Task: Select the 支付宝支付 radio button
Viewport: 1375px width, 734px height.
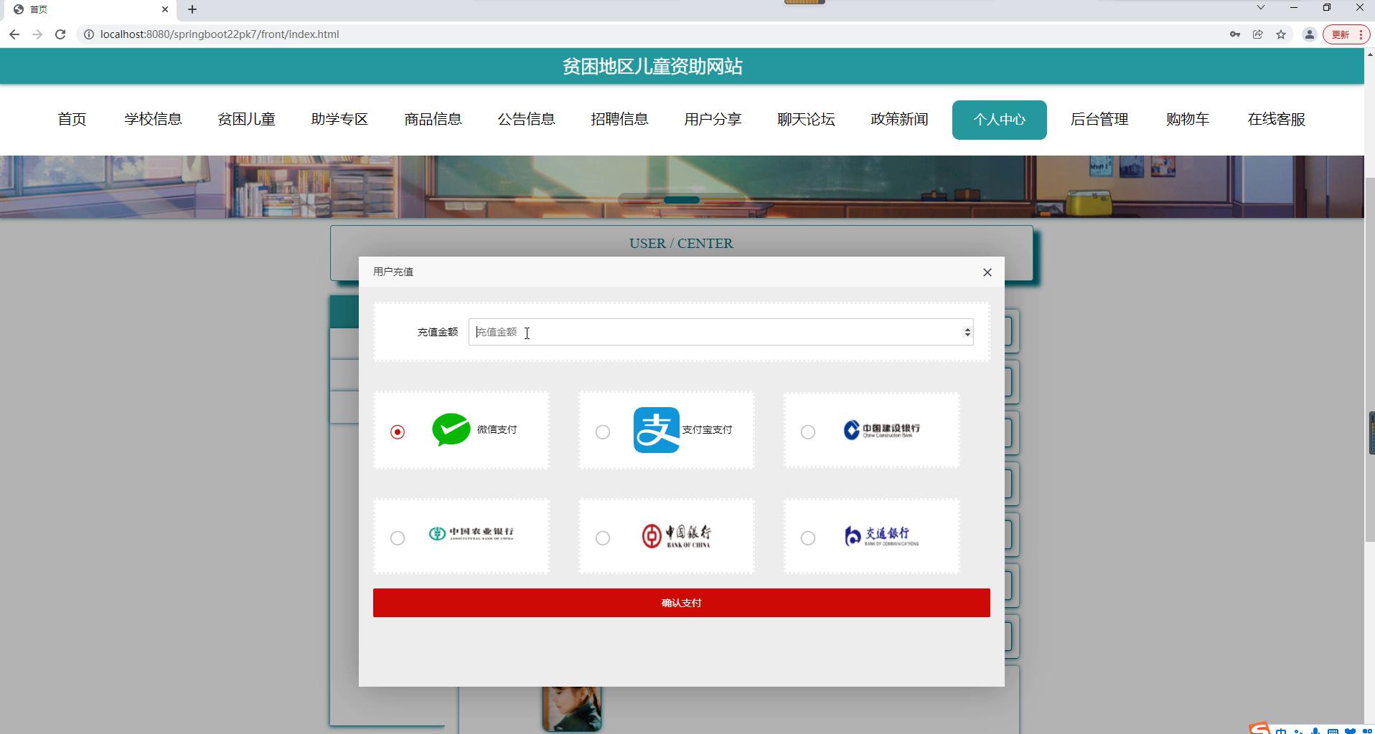Action: (x=603, y=432)
